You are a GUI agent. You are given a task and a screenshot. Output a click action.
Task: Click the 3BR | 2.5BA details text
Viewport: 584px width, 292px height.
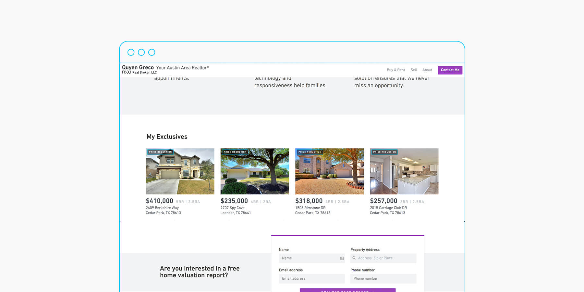tap(412, 202)
